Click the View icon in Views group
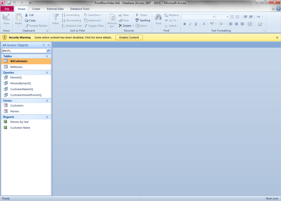This screenshot has height=201, width=281. [x=6, y=17]
